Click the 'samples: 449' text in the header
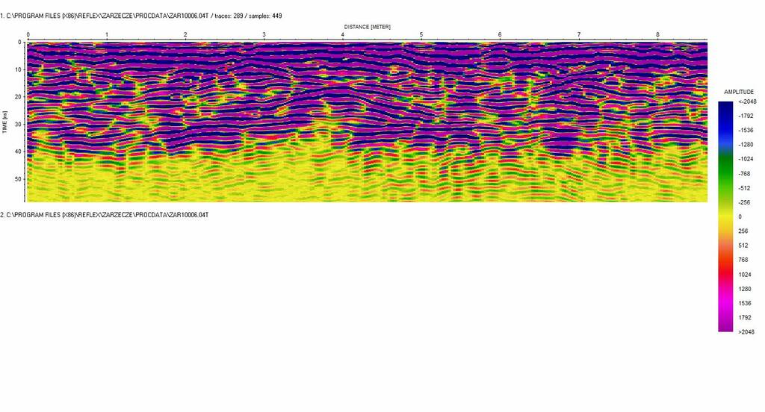The width and height of the screenshot is (765, 412). coord(267,15)
